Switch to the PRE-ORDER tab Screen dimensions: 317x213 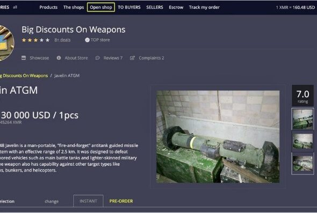pyautogui.click(x=121, y=201)
